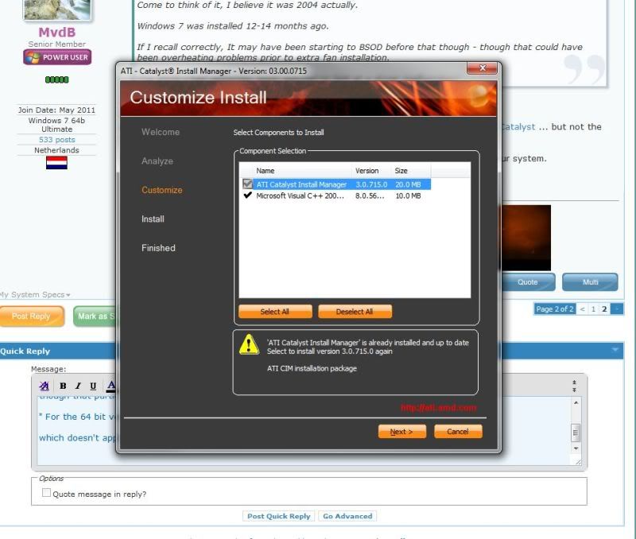The height and width of the screenshot is (539, 636).
Task: Click the Netherlands flag icon
Action: point(56,163)
